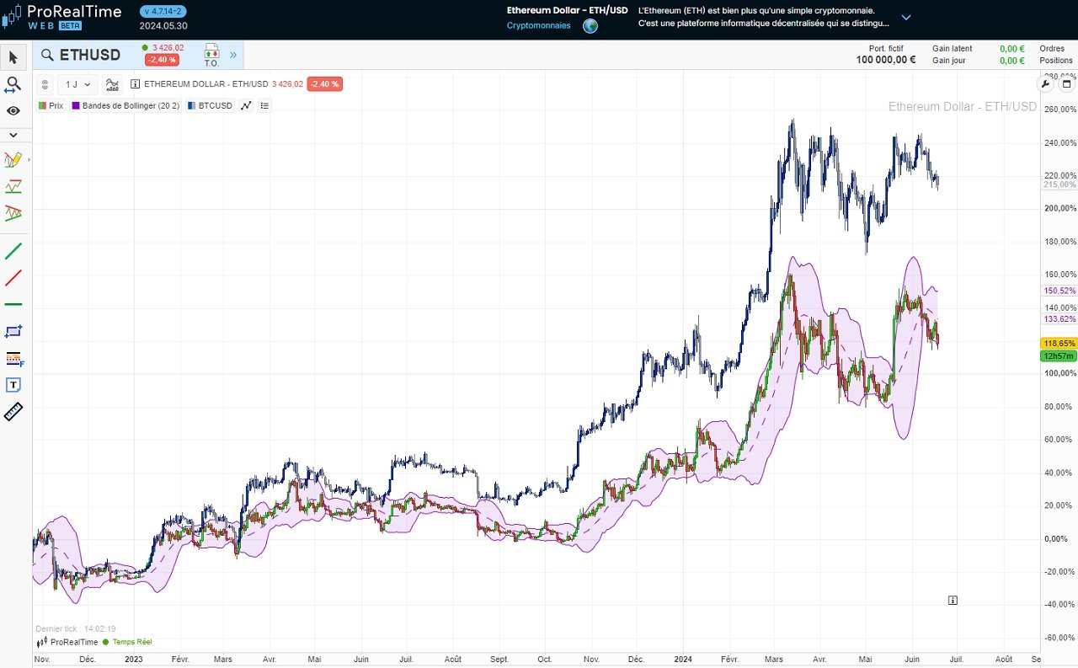Activate the horizontal zoom magnifier tool
This screenshot has height=668, width=1078.
coord(13,84)
